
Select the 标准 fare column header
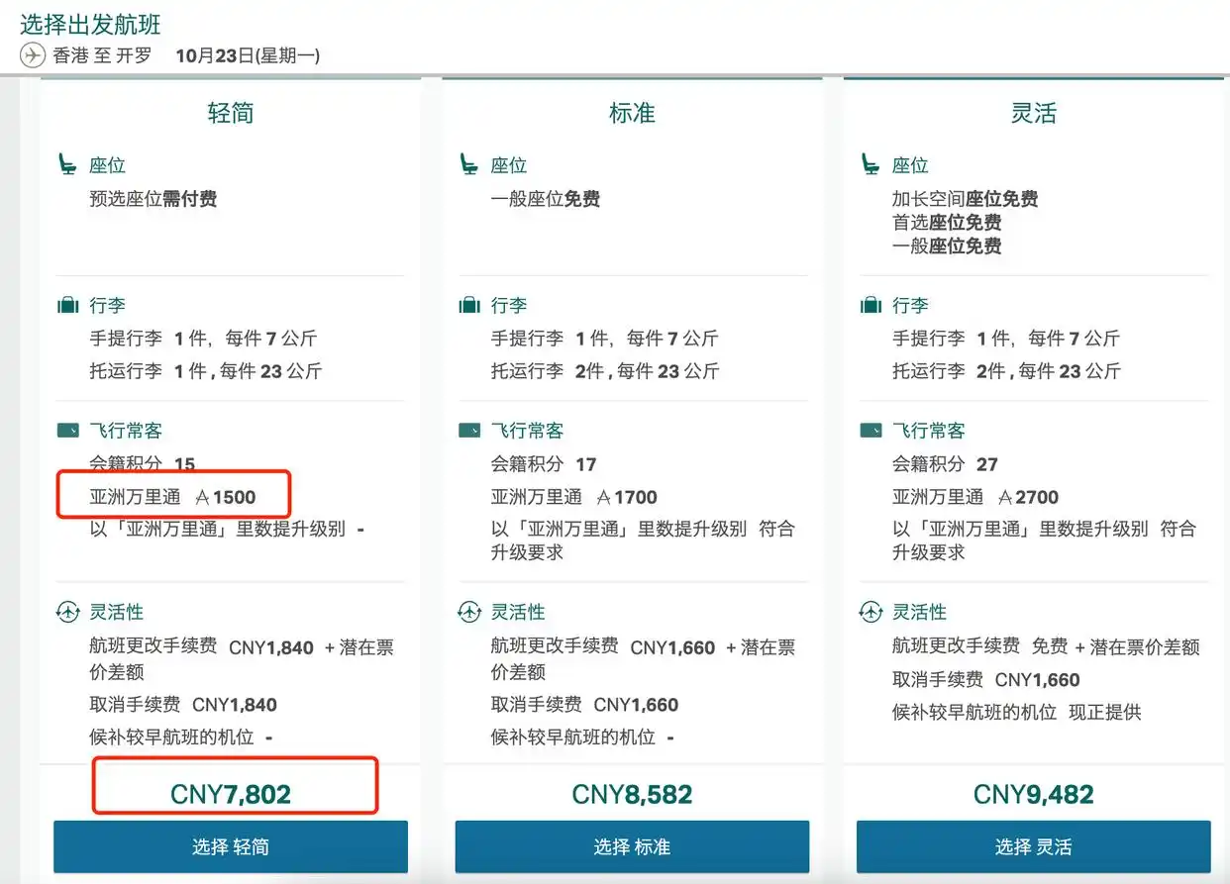pyautogui.click(x=632, y=112)
